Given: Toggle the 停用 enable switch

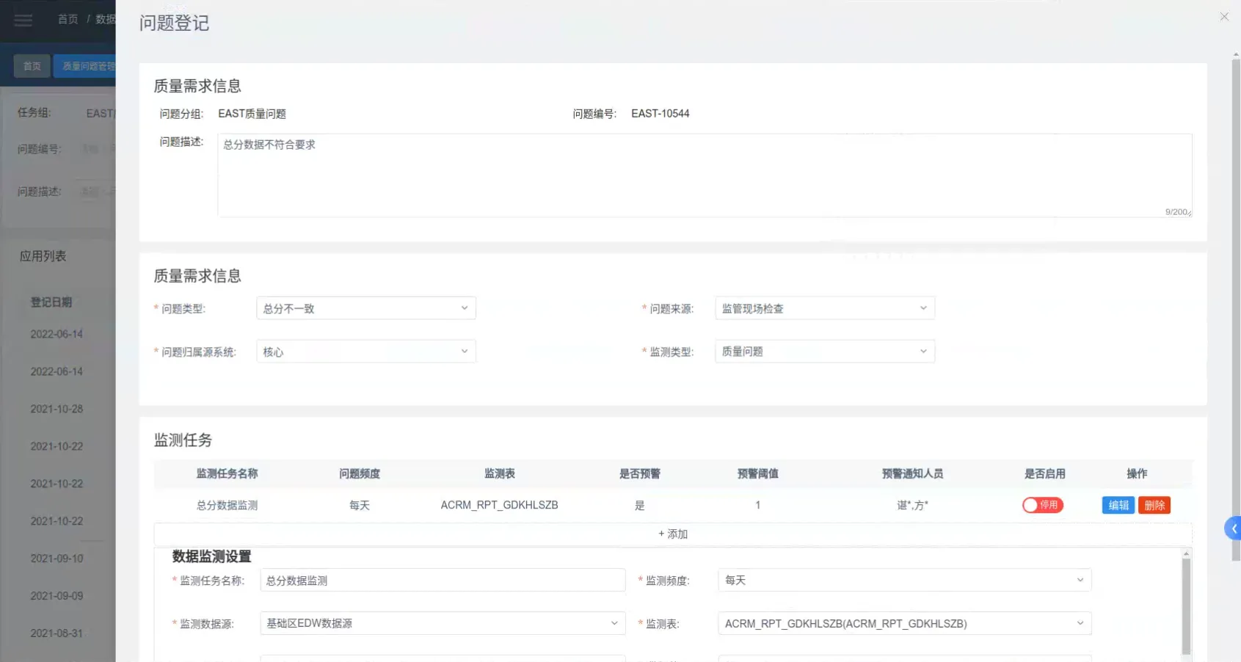Looking at the screenshot, I should coord(1042,505).
